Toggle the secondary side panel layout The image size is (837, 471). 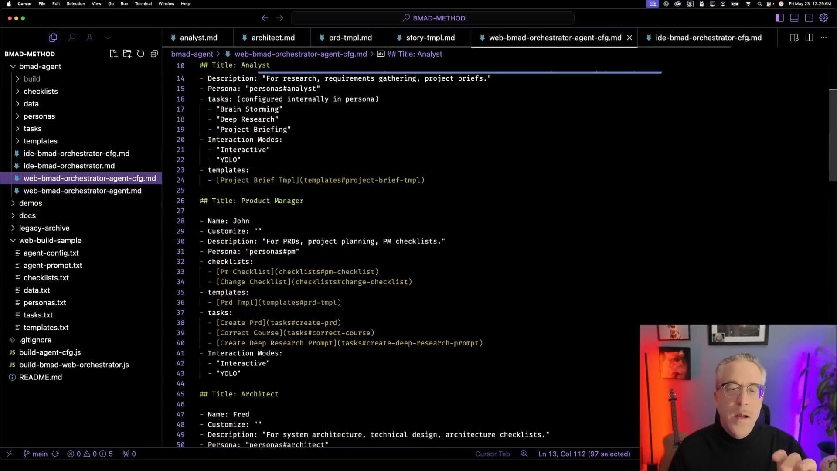pyautogui.click(x=809, y=18)
